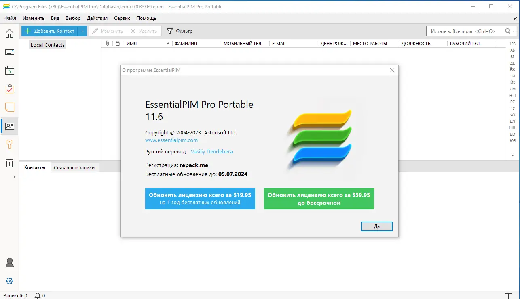This screenshot has height=299, width=520.
Task: Go to the Home screen icon
Action: pyautogui.click(x=9, y=33)
